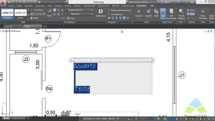The height and width of the screenshot is (121, 215).
Task: Switch to the Parametric ribbon tab
Action: [x=40, y=6]
